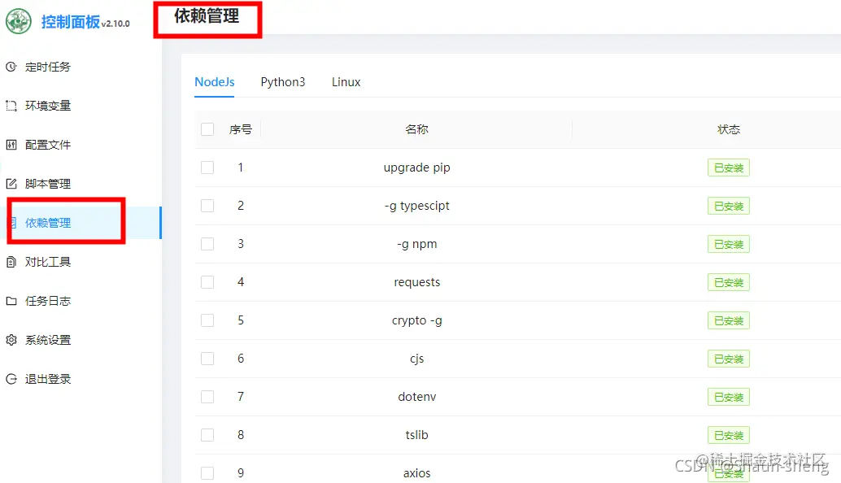Click the dependency name -g typescipt

click(416, 206)
